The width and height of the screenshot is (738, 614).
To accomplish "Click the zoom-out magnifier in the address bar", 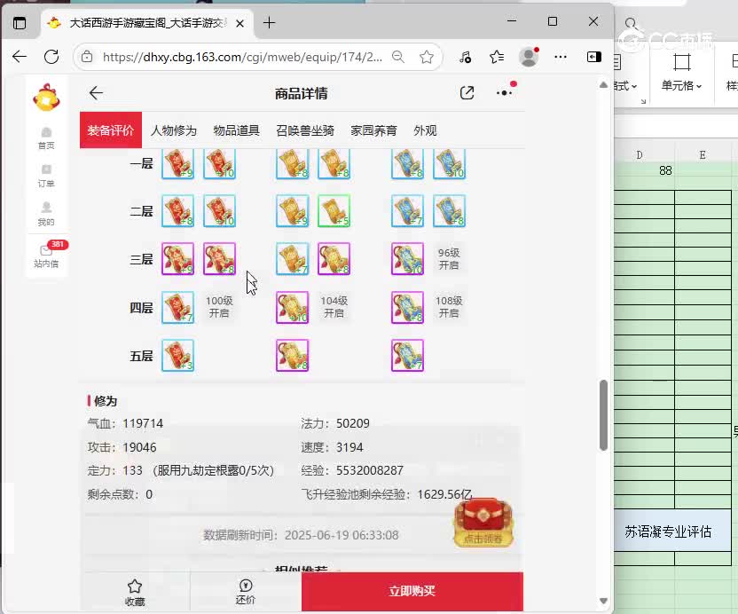I will [x=398, y=57].
